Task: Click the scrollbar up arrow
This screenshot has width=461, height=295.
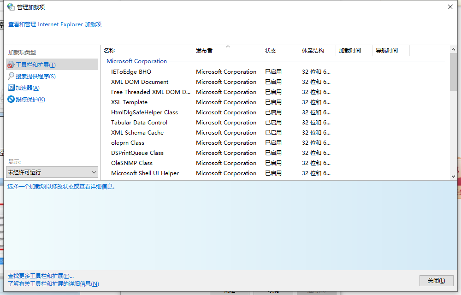Action: (454, 49)
